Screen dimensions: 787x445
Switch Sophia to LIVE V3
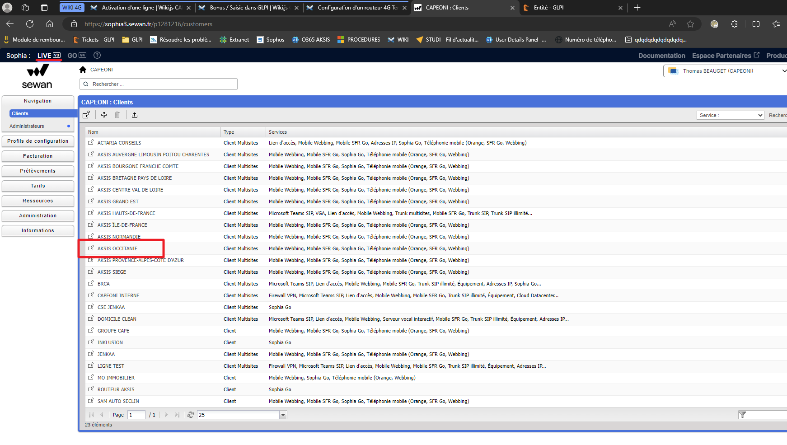point(49,56)
